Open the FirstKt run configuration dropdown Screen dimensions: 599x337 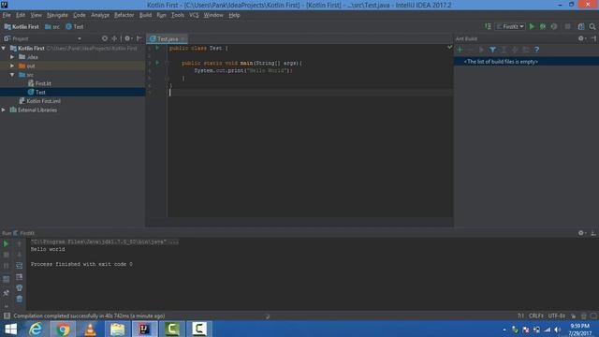[510, 26]
